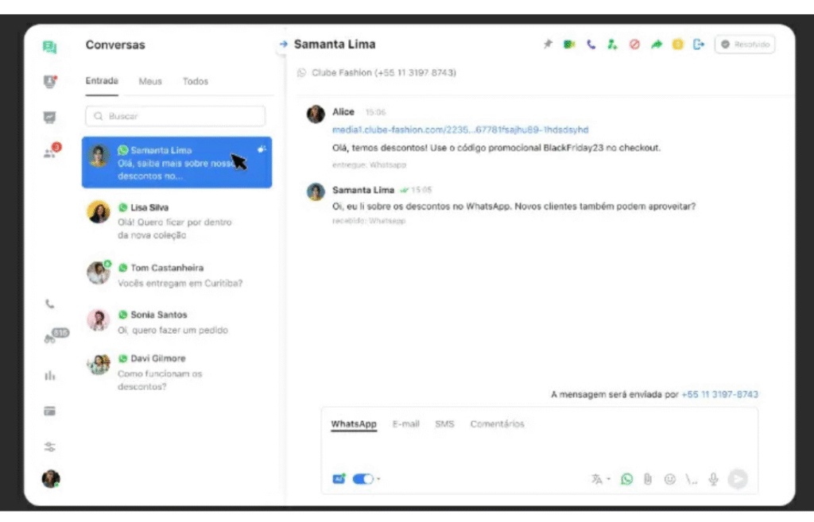Mark conversation as Resolvido
Screen dimensions: 814x522
tap(745, 44)
